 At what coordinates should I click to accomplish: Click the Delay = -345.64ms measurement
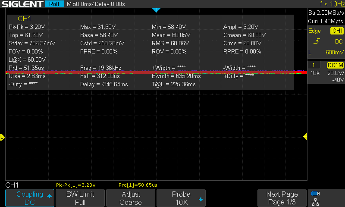tap(104, 84)
